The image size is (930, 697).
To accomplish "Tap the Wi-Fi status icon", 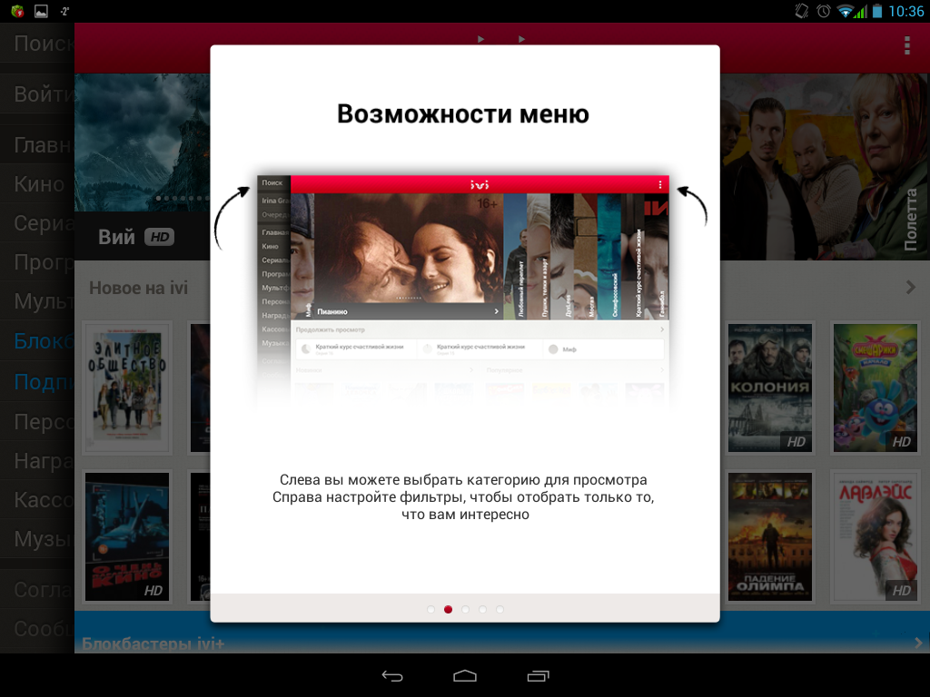I will 845,11.
